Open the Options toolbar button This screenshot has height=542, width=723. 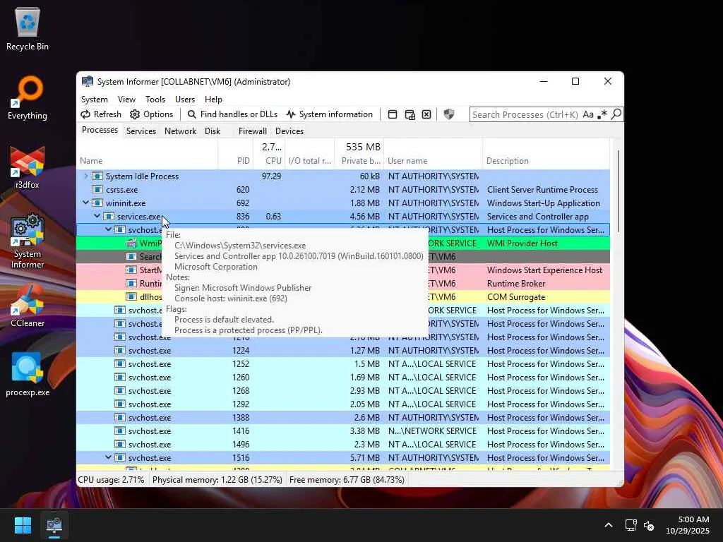click(x=151, y=114)
